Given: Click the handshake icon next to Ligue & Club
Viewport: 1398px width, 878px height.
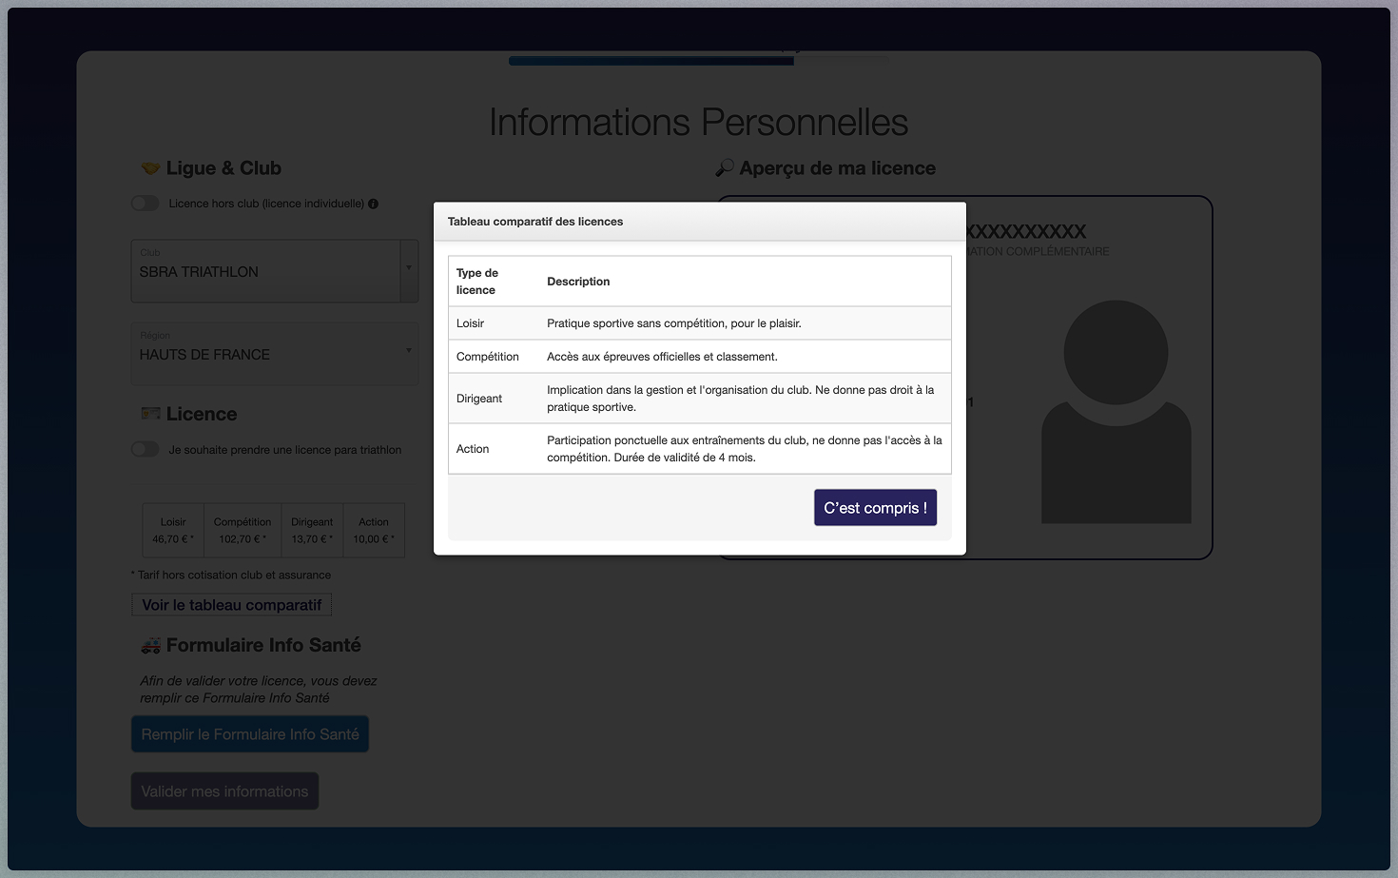Looking at the screenshot, I should point(150,168).
